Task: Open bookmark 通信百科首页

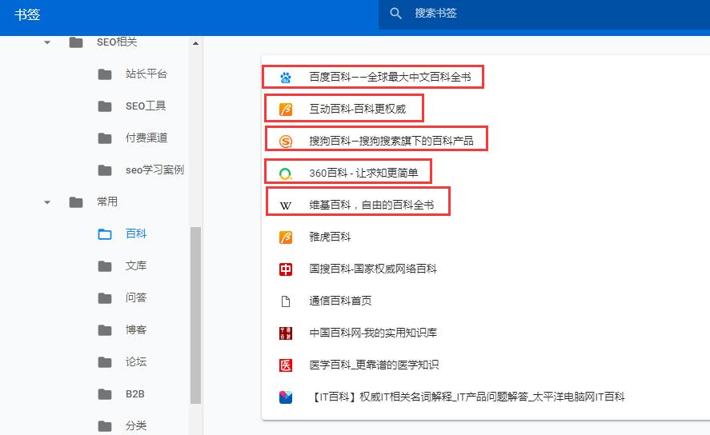Action: click(x=340, y=301)
